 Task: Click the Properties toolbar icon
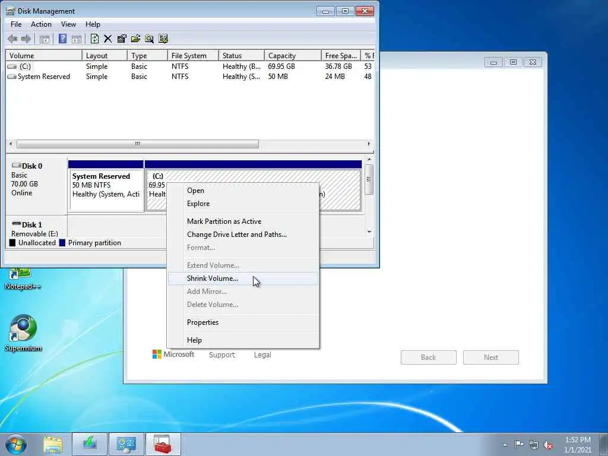pos(122,39)
